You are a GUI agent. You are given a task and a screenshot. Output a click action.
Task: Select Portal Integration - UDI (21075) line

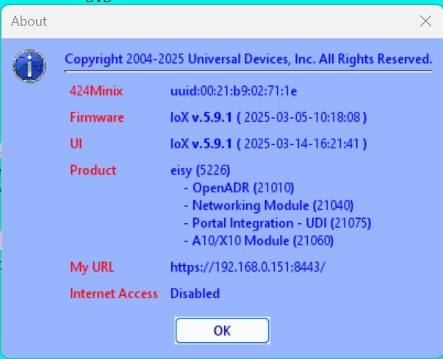pos(278,223)
